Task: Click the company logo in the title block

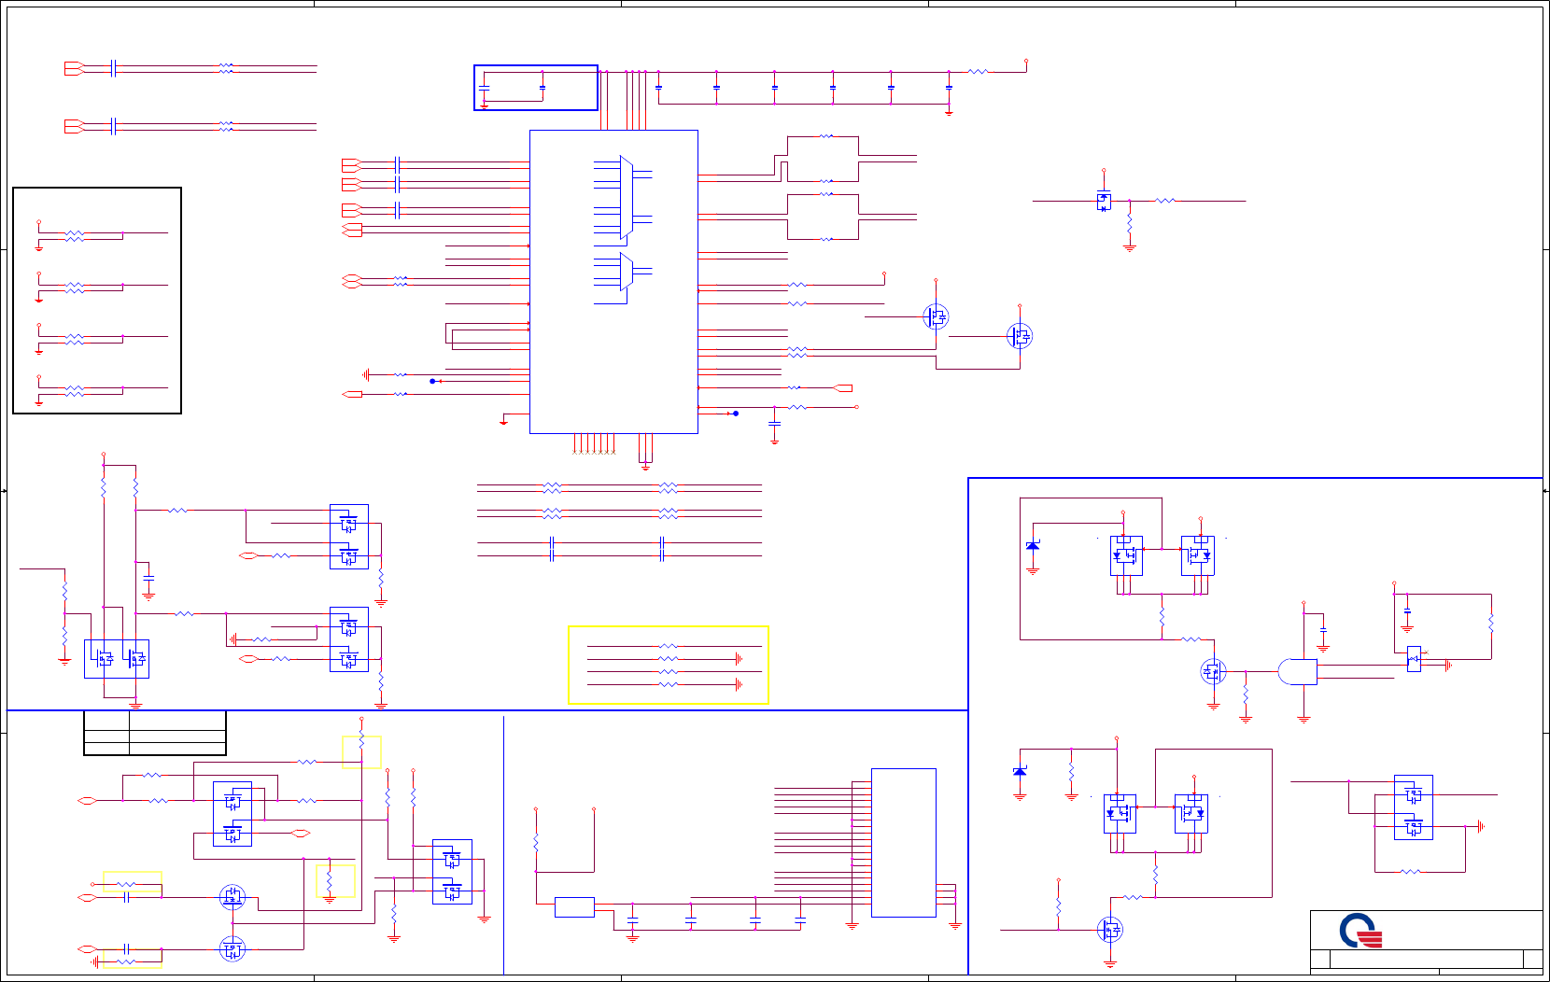Action: pyautogui.click(x=1360, y=931)
